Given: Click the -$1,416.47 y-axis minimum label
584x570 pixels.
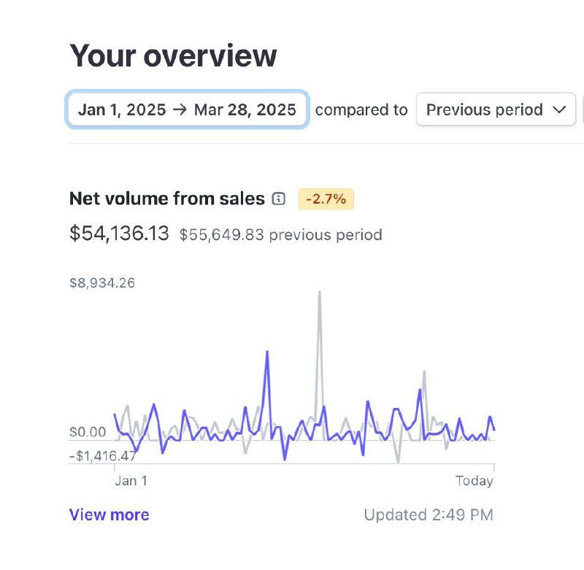Looking at the screenshot, I should click(x=103, y=455).
